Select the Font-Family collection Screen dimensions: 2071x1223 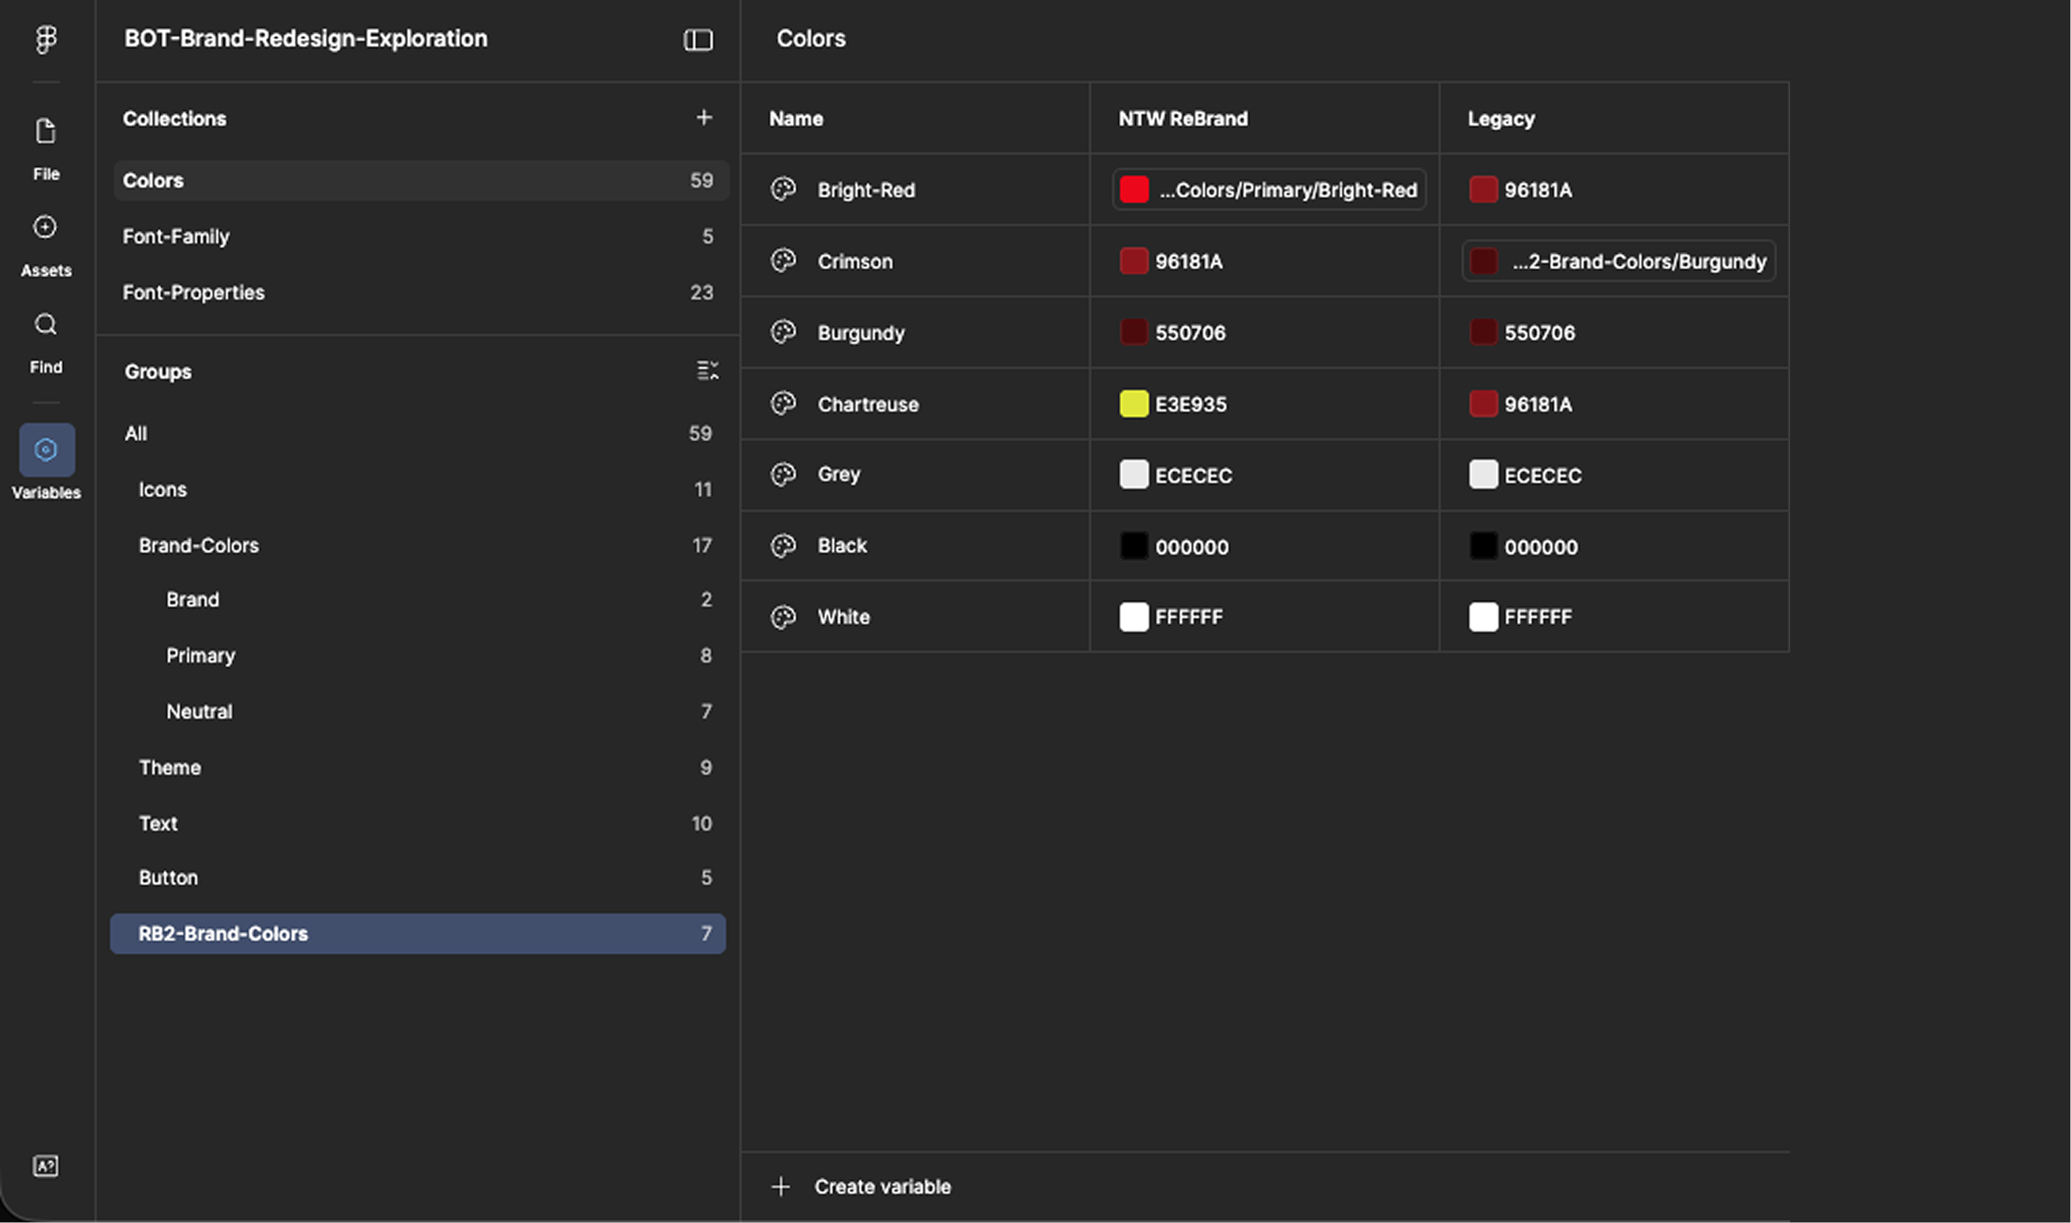[176, 237]
